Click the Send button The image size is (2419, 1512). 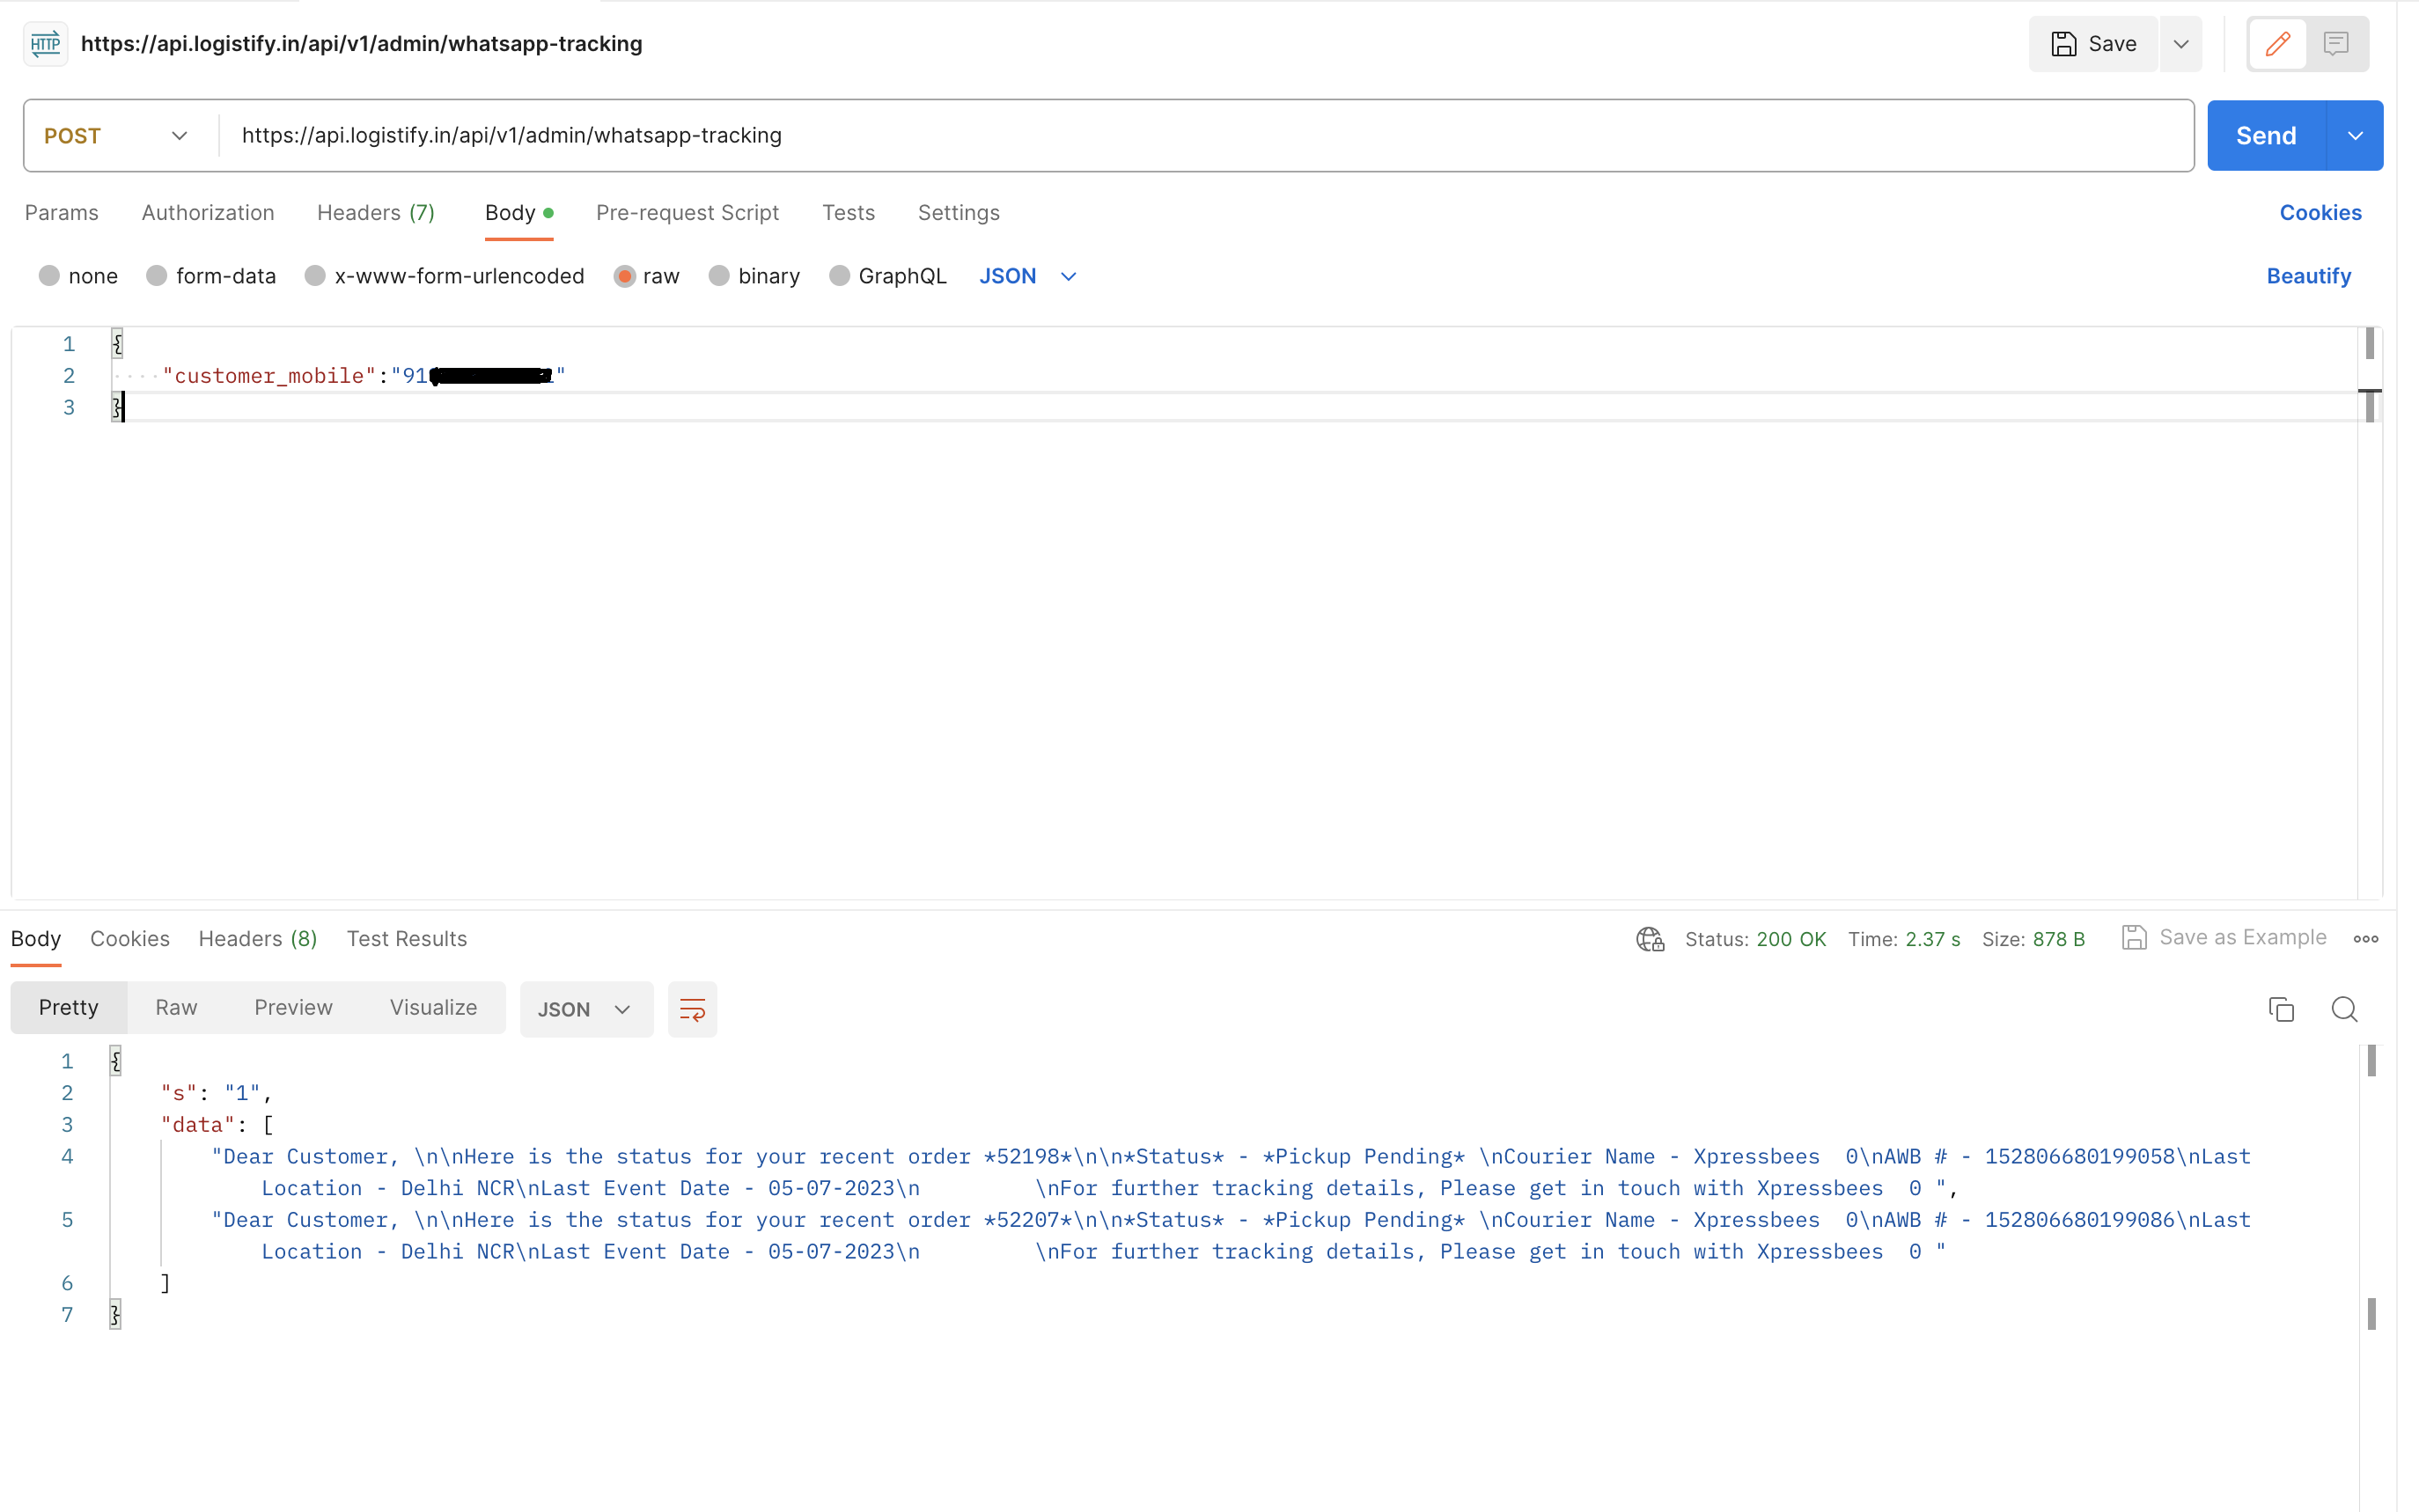[2265, 135]
